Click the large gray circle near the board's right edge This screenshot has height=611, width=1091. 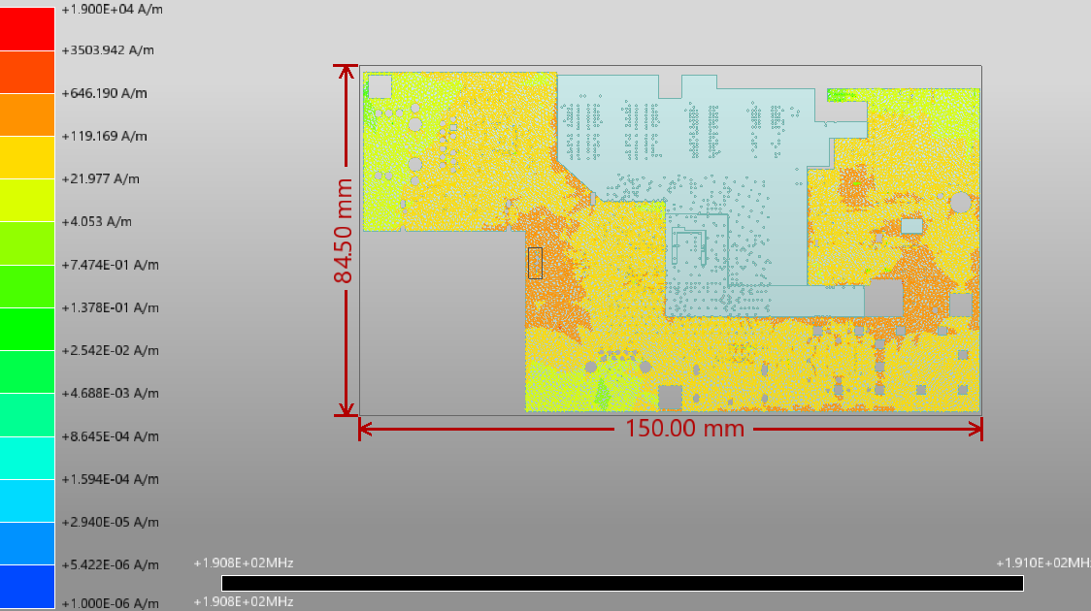960,202
